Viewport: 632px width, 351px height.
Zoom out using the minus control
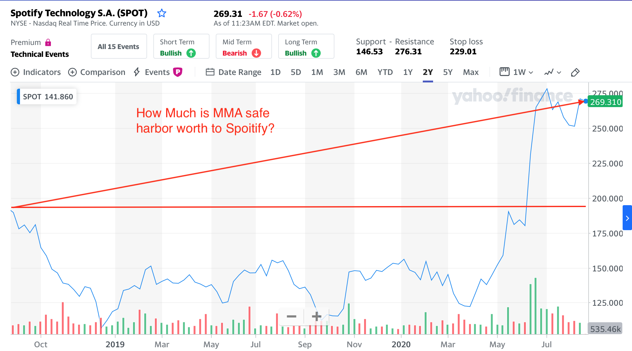point(291,317)
